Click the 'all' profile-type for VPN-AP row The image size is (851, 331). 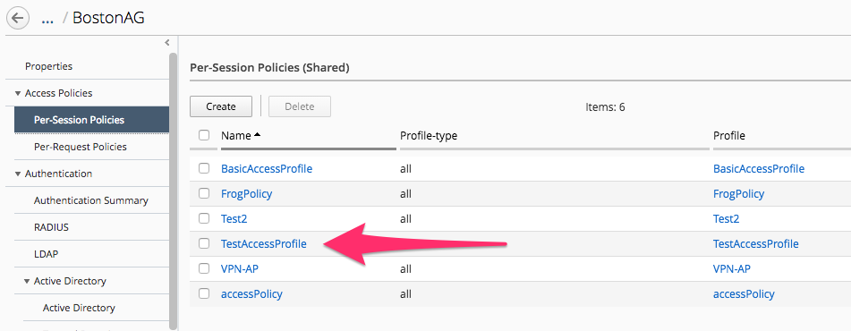point(405,269)
